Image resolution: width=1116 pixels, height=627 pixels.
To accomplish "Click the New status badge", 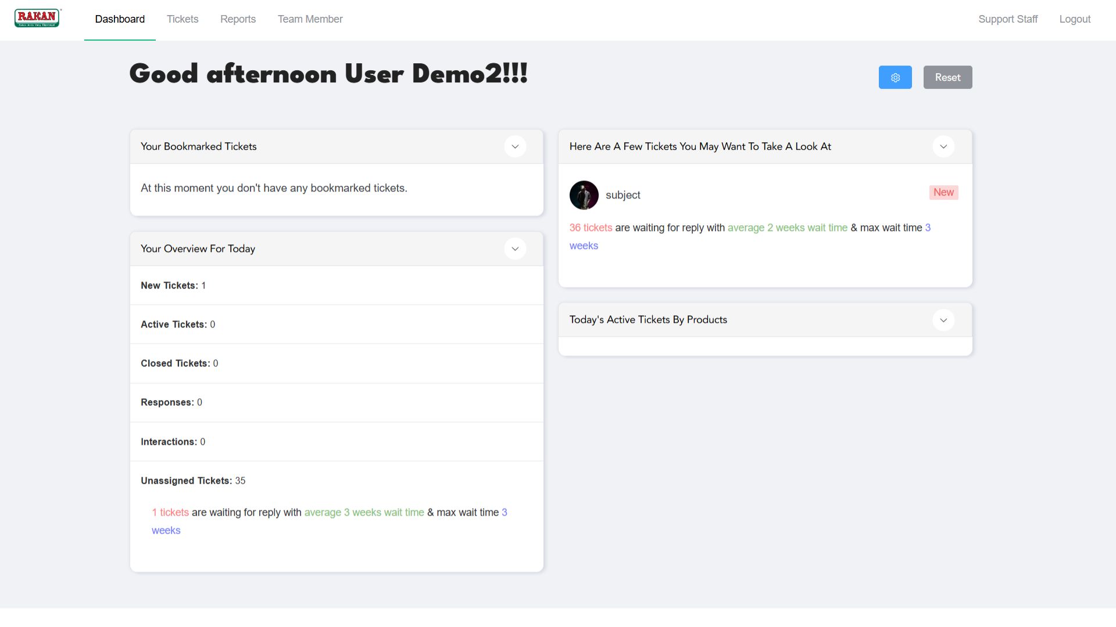I will pyautogui.click(x=943, y=192).
